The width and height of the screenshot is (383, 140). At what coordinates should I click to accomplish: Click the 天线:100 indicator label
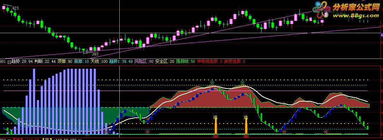99,61
